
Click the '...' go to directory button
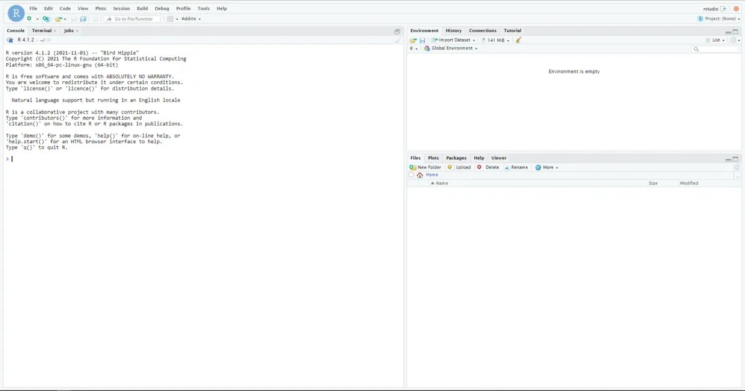point(738,176)
